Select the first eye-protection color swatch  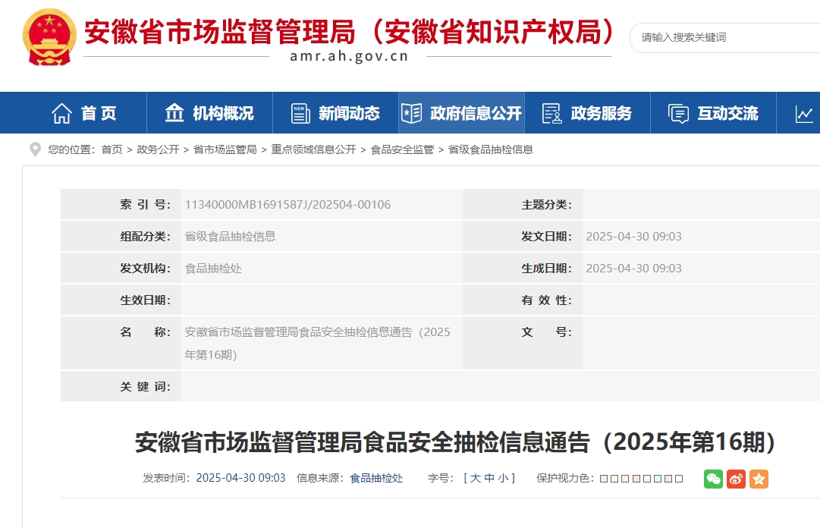pyautogui.click(x=604, y=479)
